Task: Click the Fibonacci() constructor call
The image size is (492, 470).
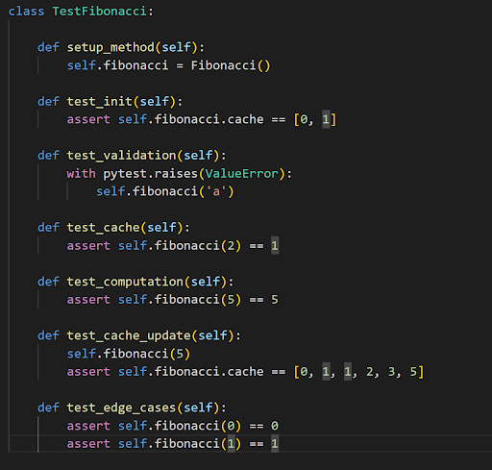Action: pos(231,65)
